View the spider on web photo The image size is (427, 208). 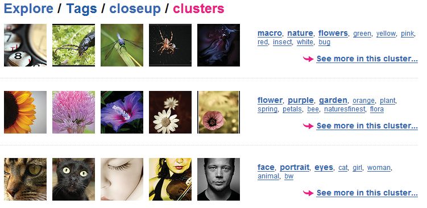(170, 45)
